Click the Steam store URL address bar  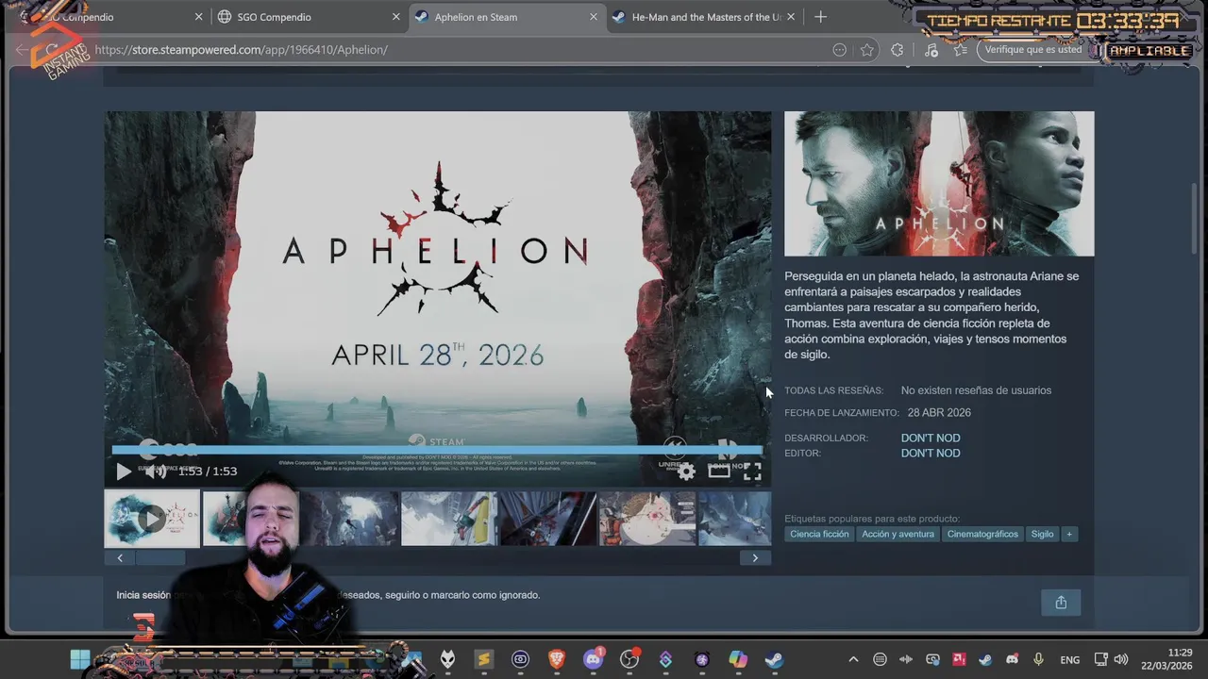(x=453, y=50)
